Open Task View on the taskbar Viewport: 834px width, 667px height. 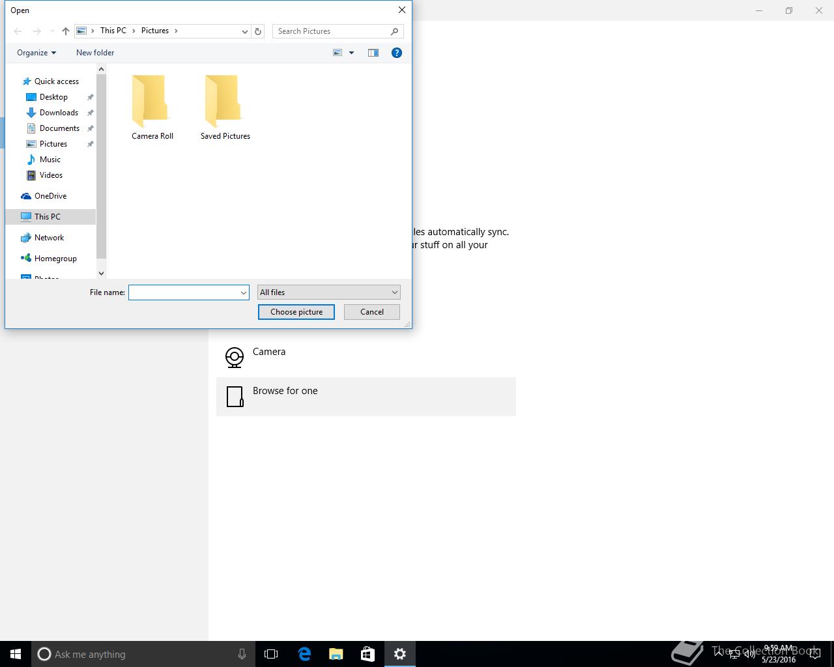point(271,654)
